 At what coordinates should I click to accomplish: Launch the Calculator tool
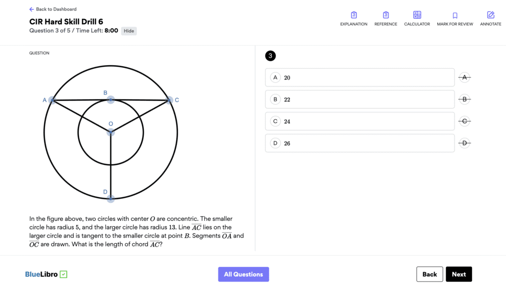pyautogui.click(x=417, y=15)
